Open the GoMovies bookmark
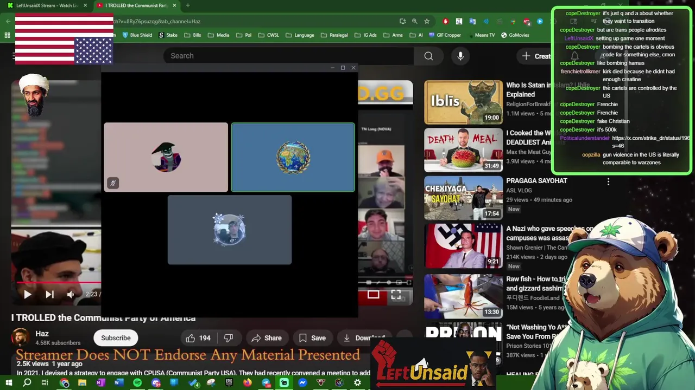 click(x=515, y=35)
